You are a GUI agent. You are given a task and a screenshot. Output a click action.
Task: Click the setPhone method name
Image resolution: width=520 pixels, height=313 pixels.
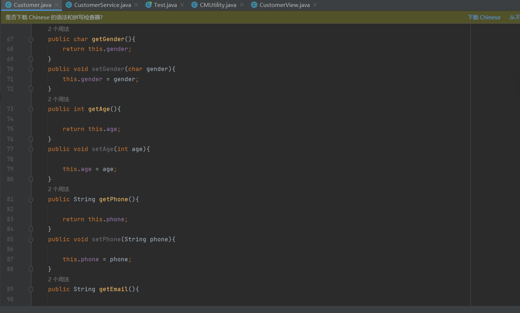[x=106, y=239]
